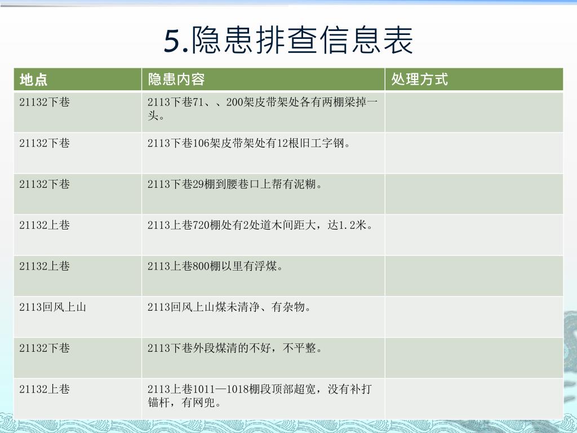Image resolution: width=577 pixels, height=433 pixels.
Task: Select the cell about 720棚处道木间距大
Action: [263, 235]
